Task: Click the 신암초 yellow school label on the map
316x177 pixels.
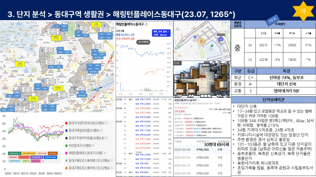Action: (20, 64)
